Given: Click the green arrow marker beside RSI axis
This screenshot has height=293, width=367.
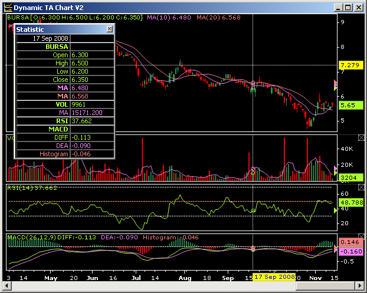Looking at the screenshot, I should [x=335, y=210].
